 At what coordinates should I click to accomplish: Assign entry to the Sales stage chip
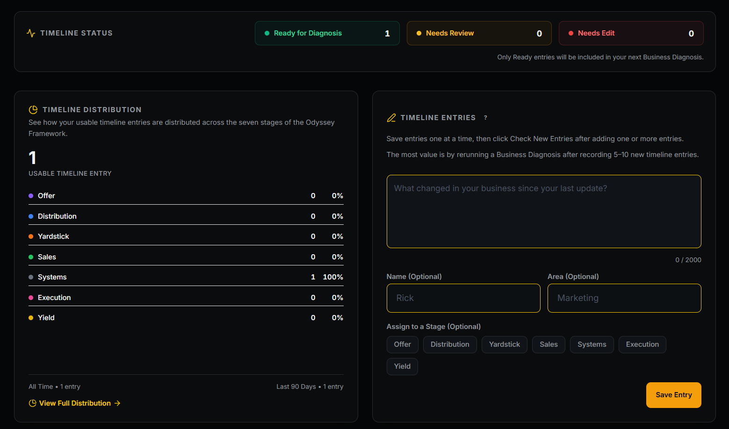549,344
